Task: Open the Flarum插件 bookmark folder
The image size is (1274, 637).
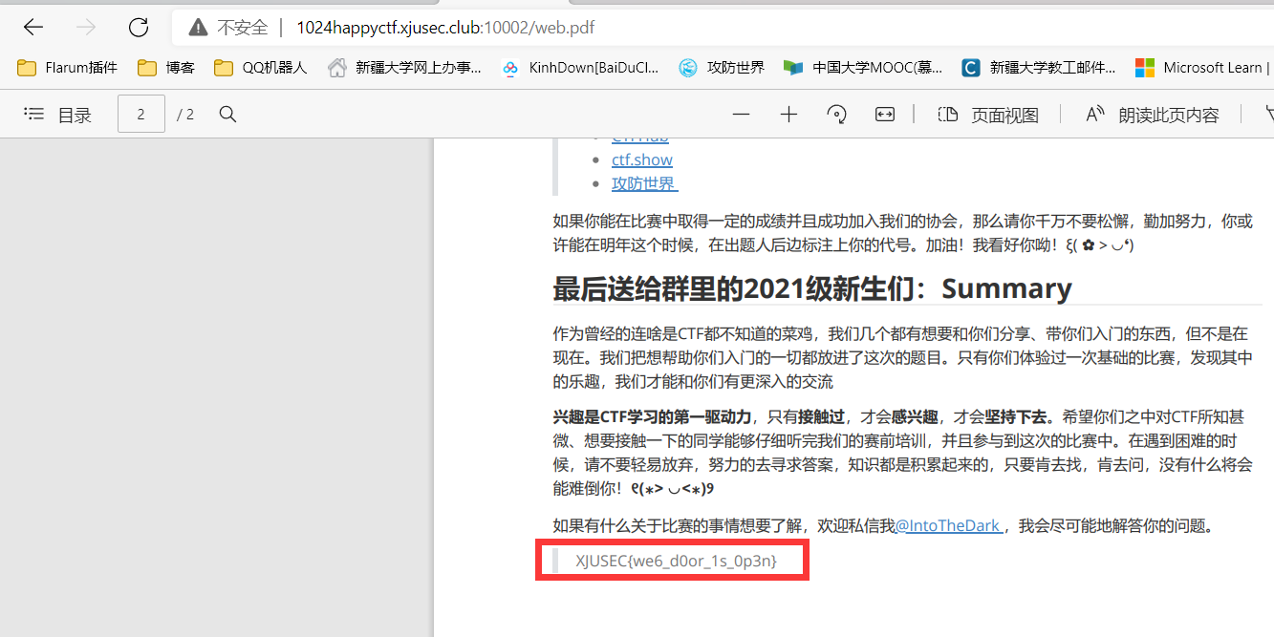Action: 68,68
